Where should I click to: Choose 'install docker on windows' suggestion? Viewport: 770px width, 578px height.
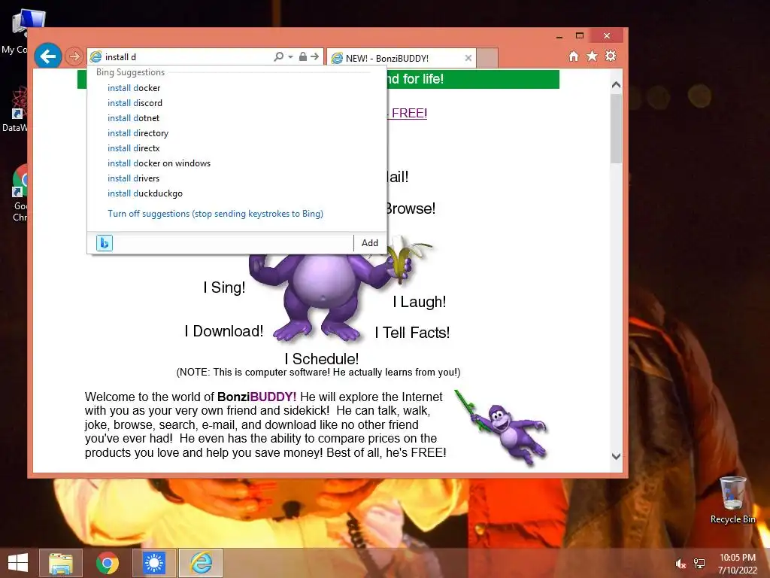point(159,163)
